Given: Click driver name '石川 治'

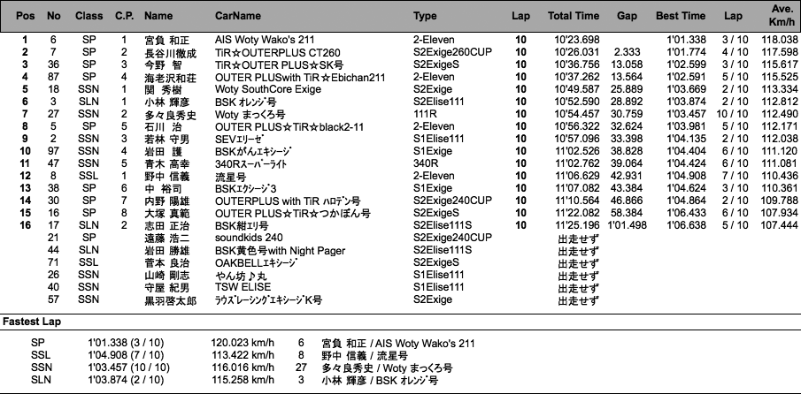Looking at the screenshot, I should point(164,127).
